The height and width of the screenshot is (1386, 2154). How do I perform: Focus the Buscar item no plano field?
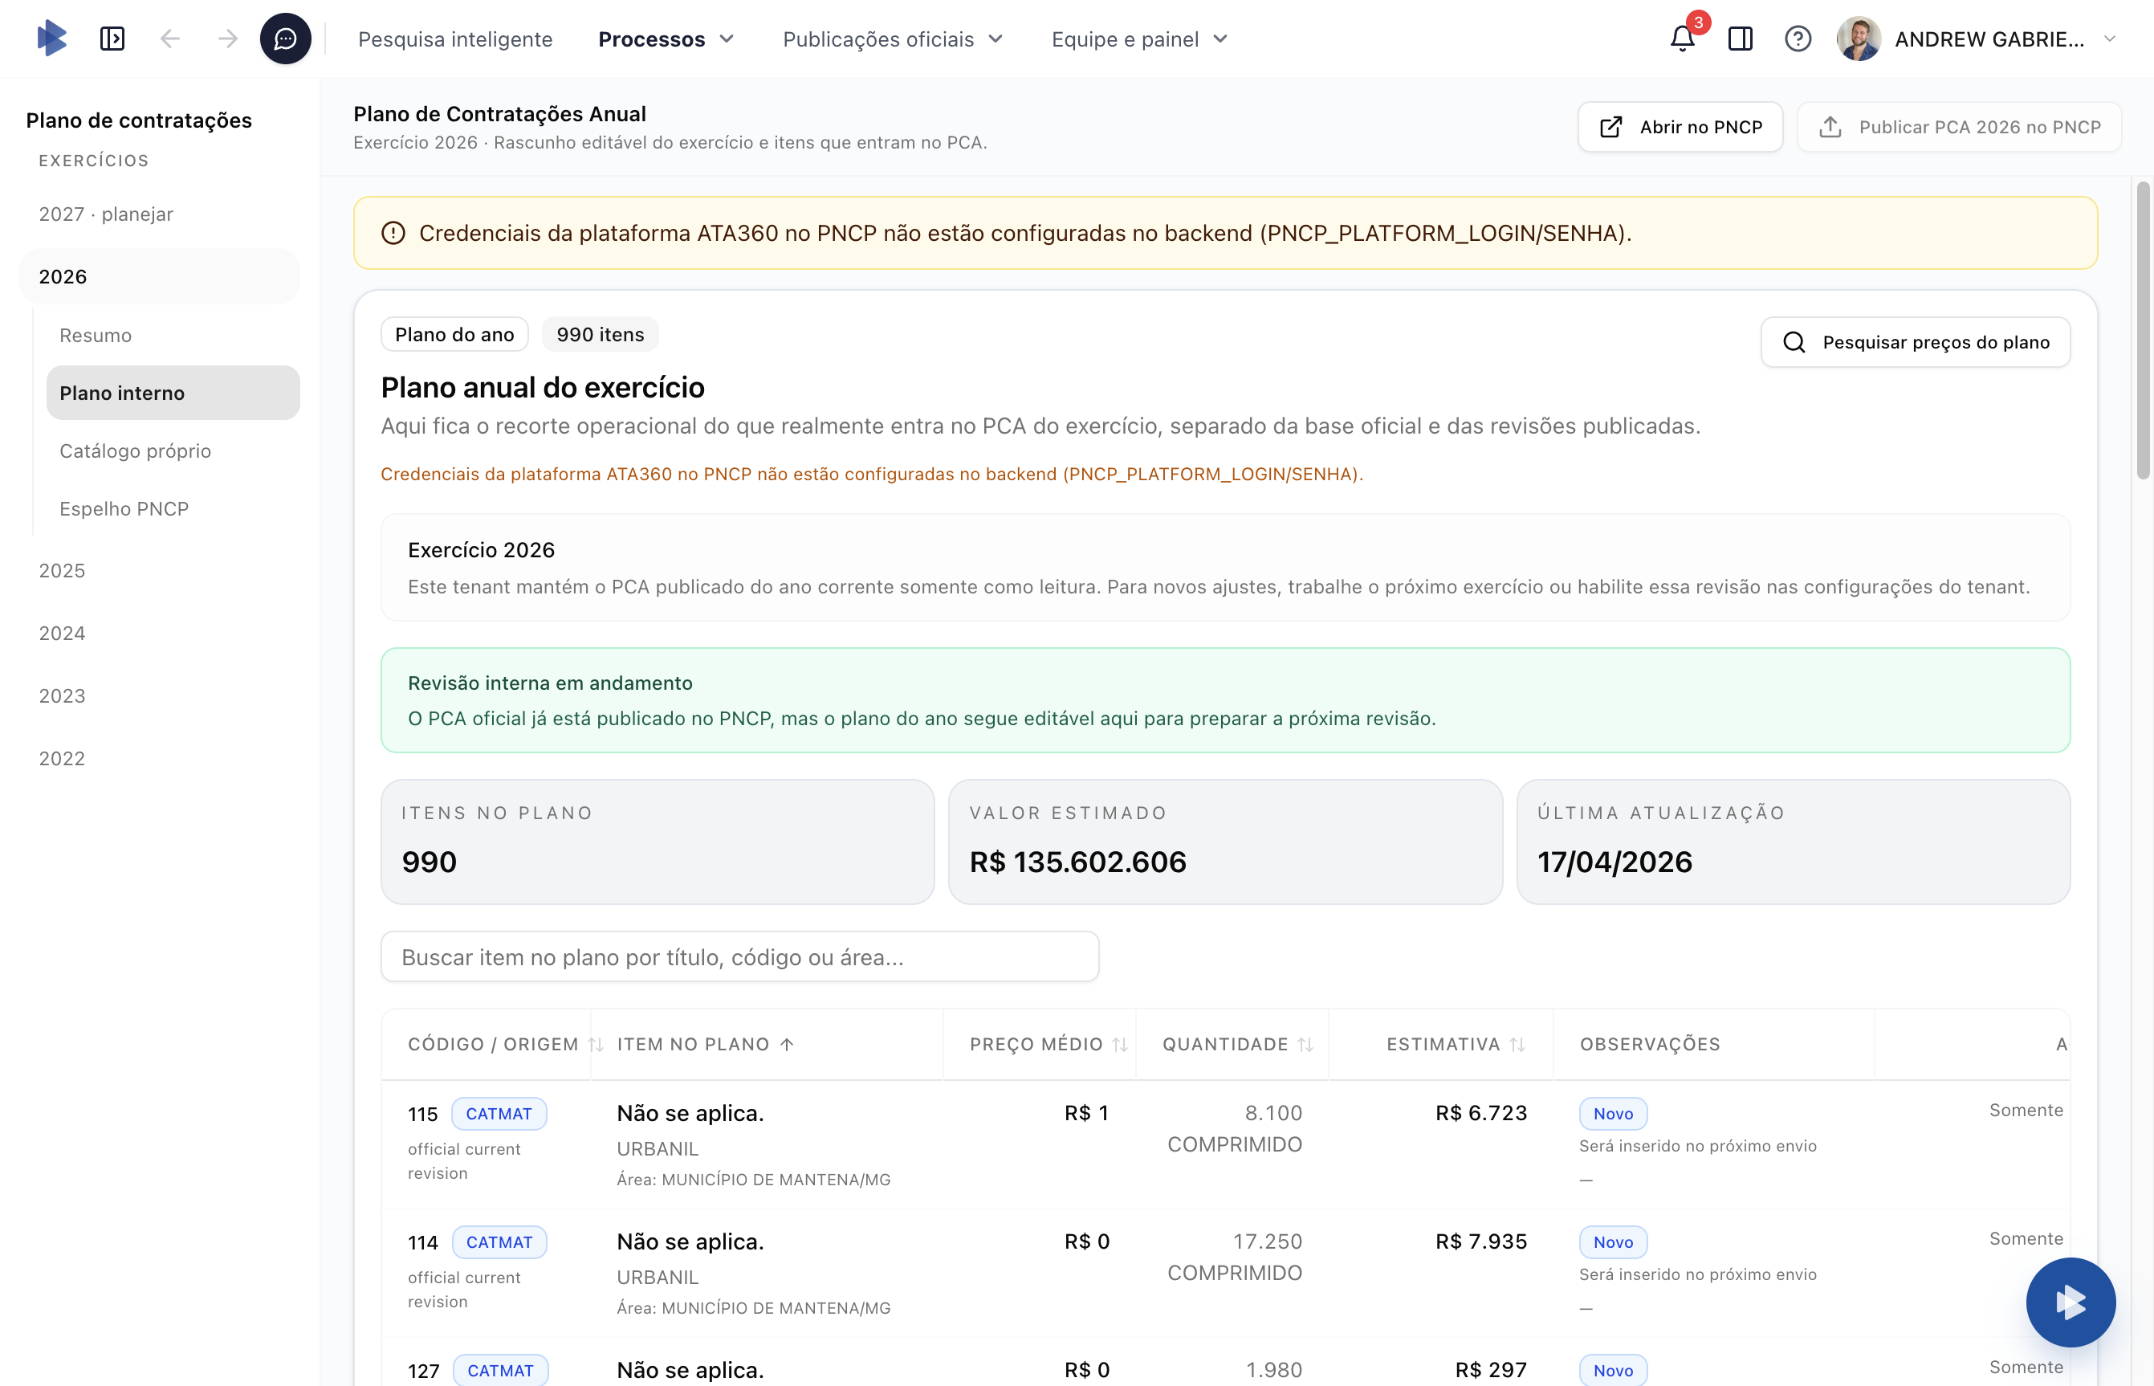(739, 956)
